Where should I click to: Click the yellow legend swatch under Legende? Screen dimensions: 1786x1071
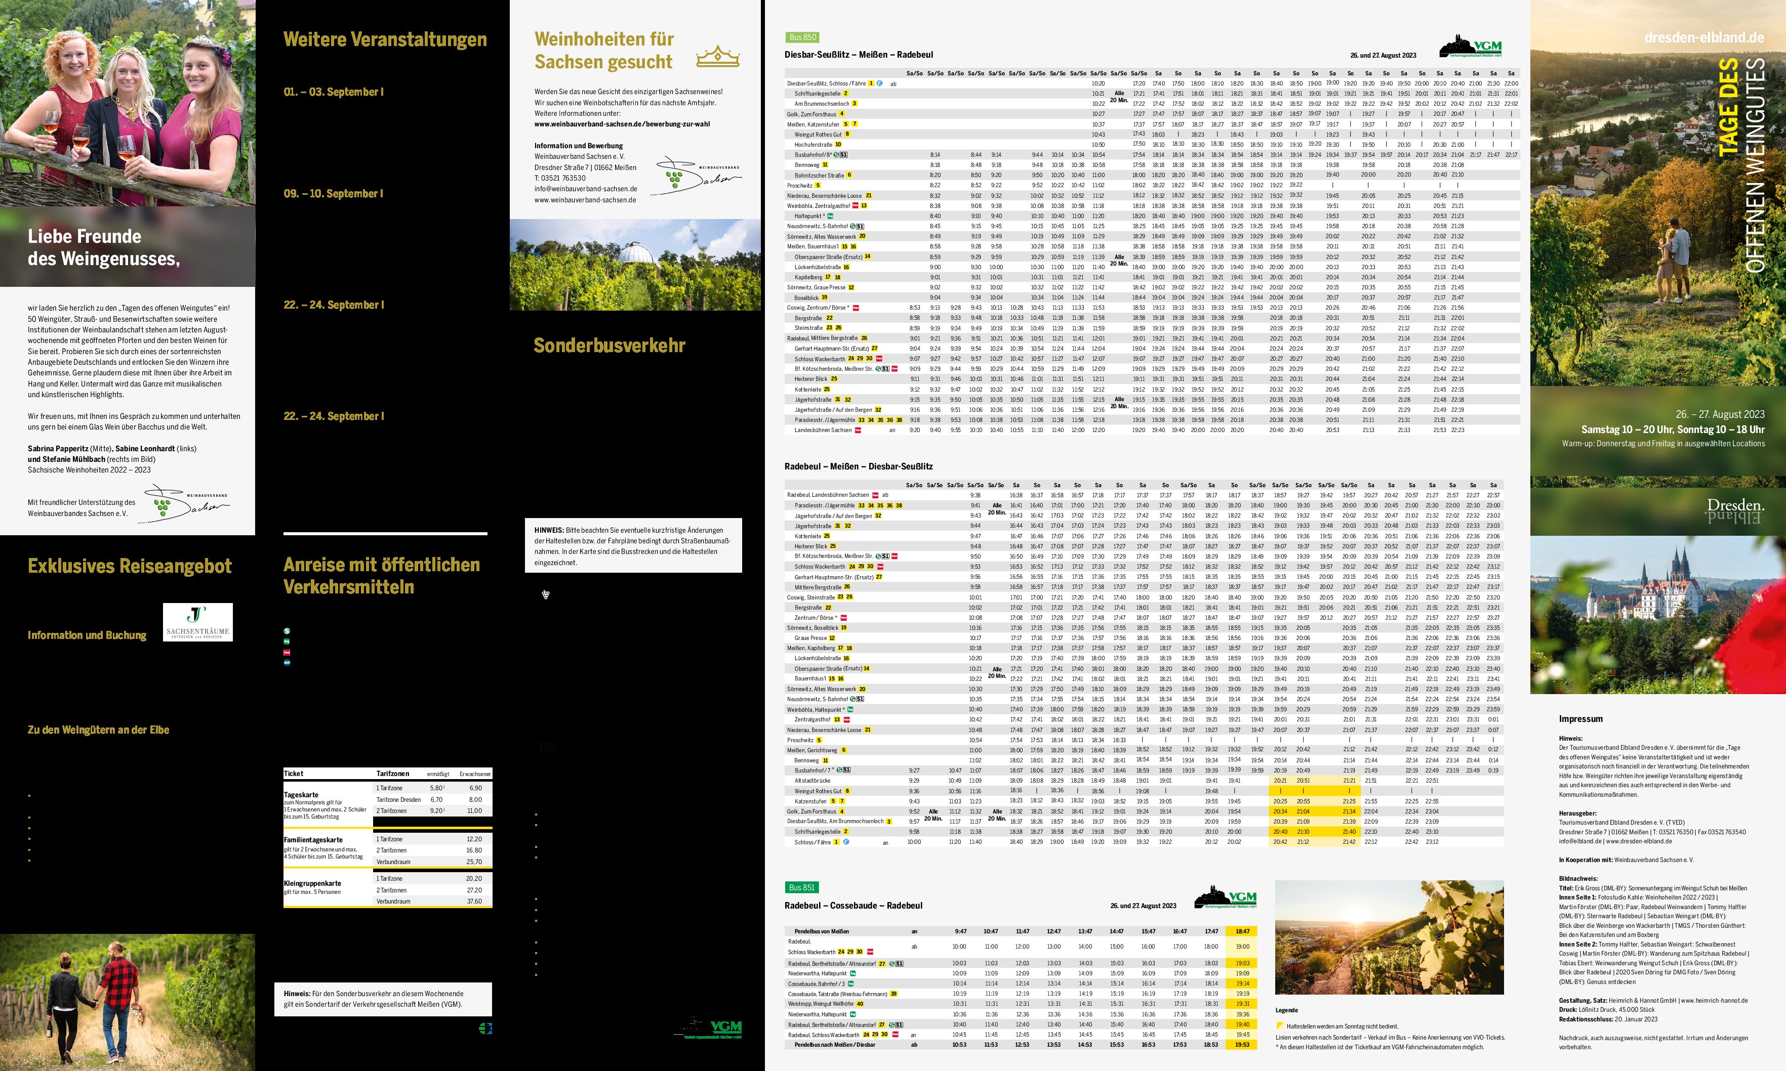click(x=1280, y=1025)
